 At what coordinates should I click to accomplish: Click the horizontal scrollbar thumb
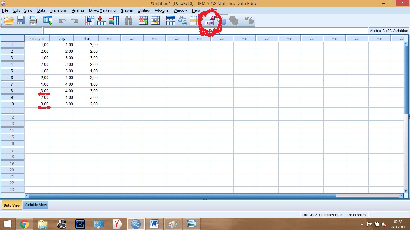[x=182, y=196]
